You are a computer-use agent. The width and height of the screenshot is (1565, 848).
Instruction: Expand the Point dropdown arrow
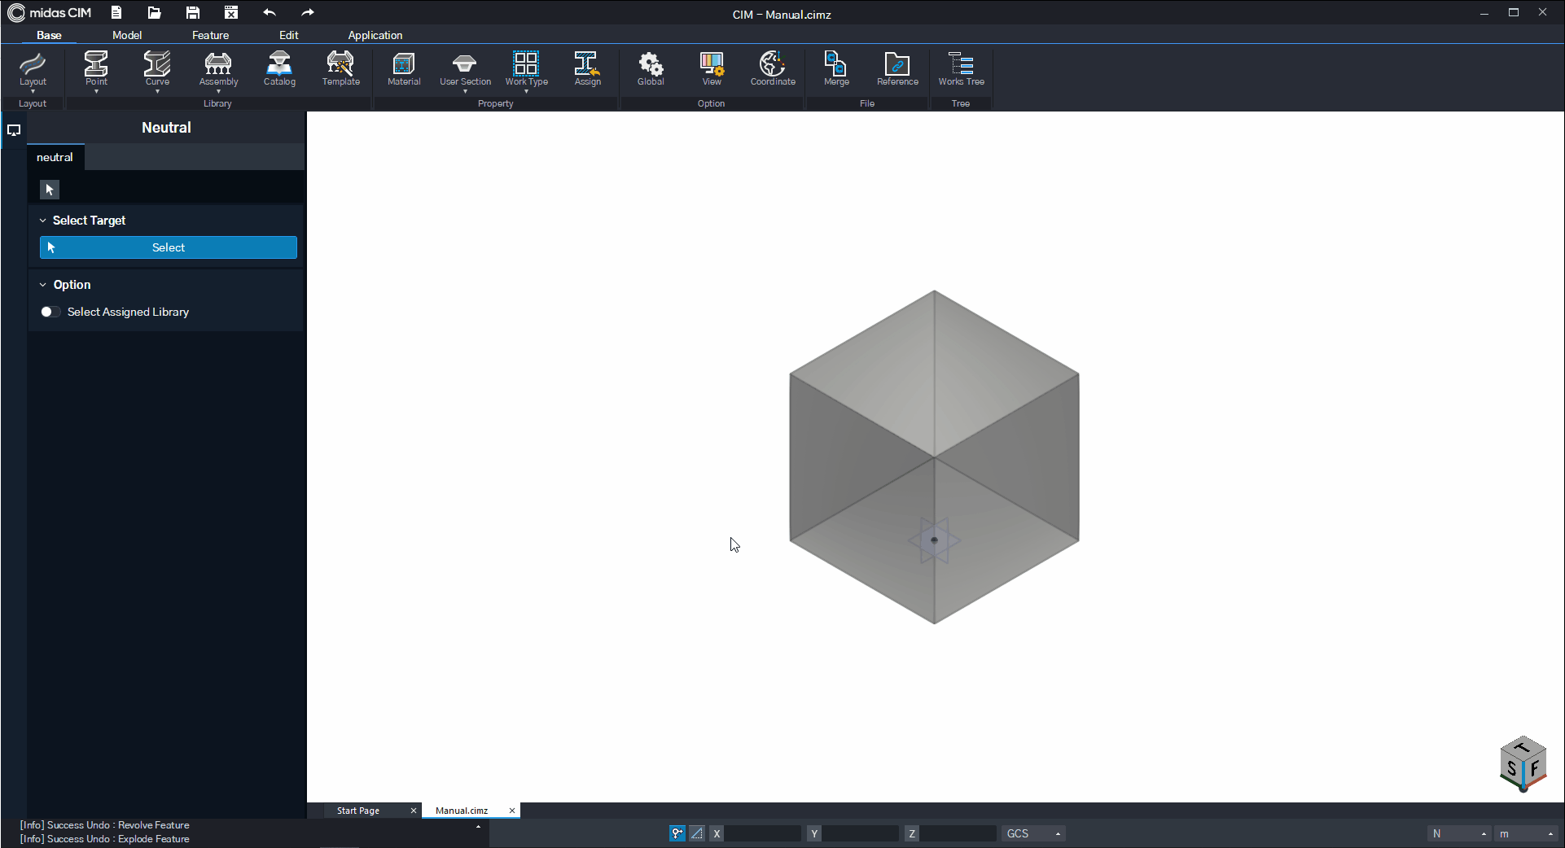point(96,91)
